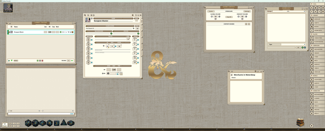
Task: Click Stop All sounds button
Action: (229, 17)
